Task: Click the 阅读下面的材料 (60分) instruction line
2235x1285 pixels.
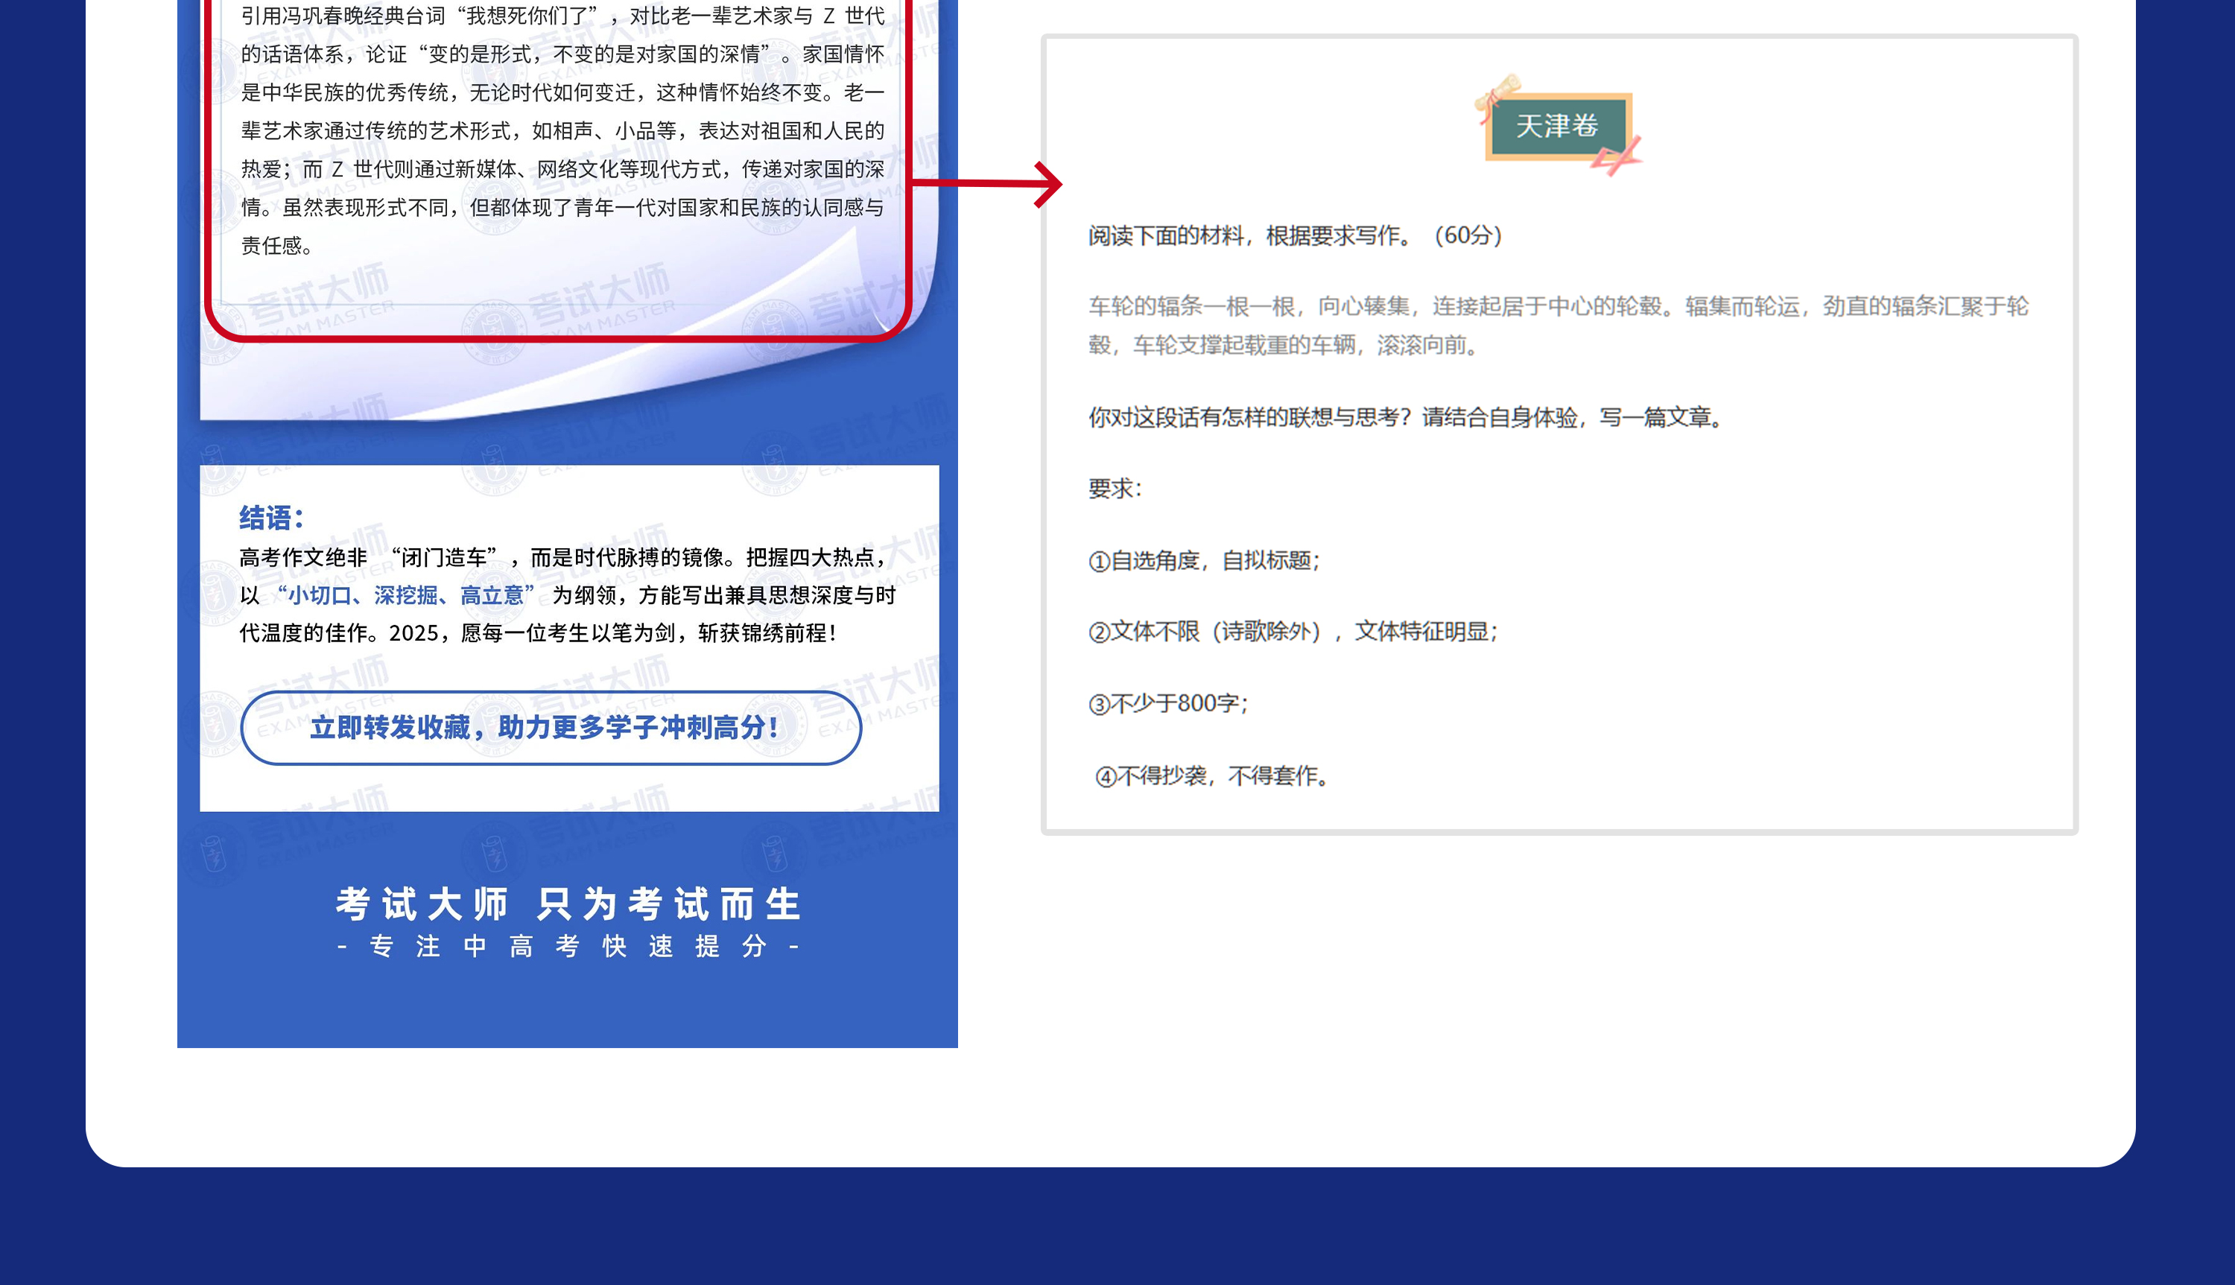Action: [x=1294, y=235]
